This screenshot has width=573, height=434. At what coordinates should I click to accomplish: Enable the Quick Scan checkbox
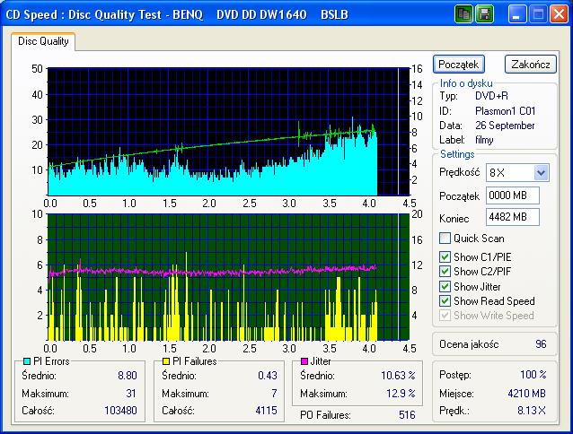[445, 239]
